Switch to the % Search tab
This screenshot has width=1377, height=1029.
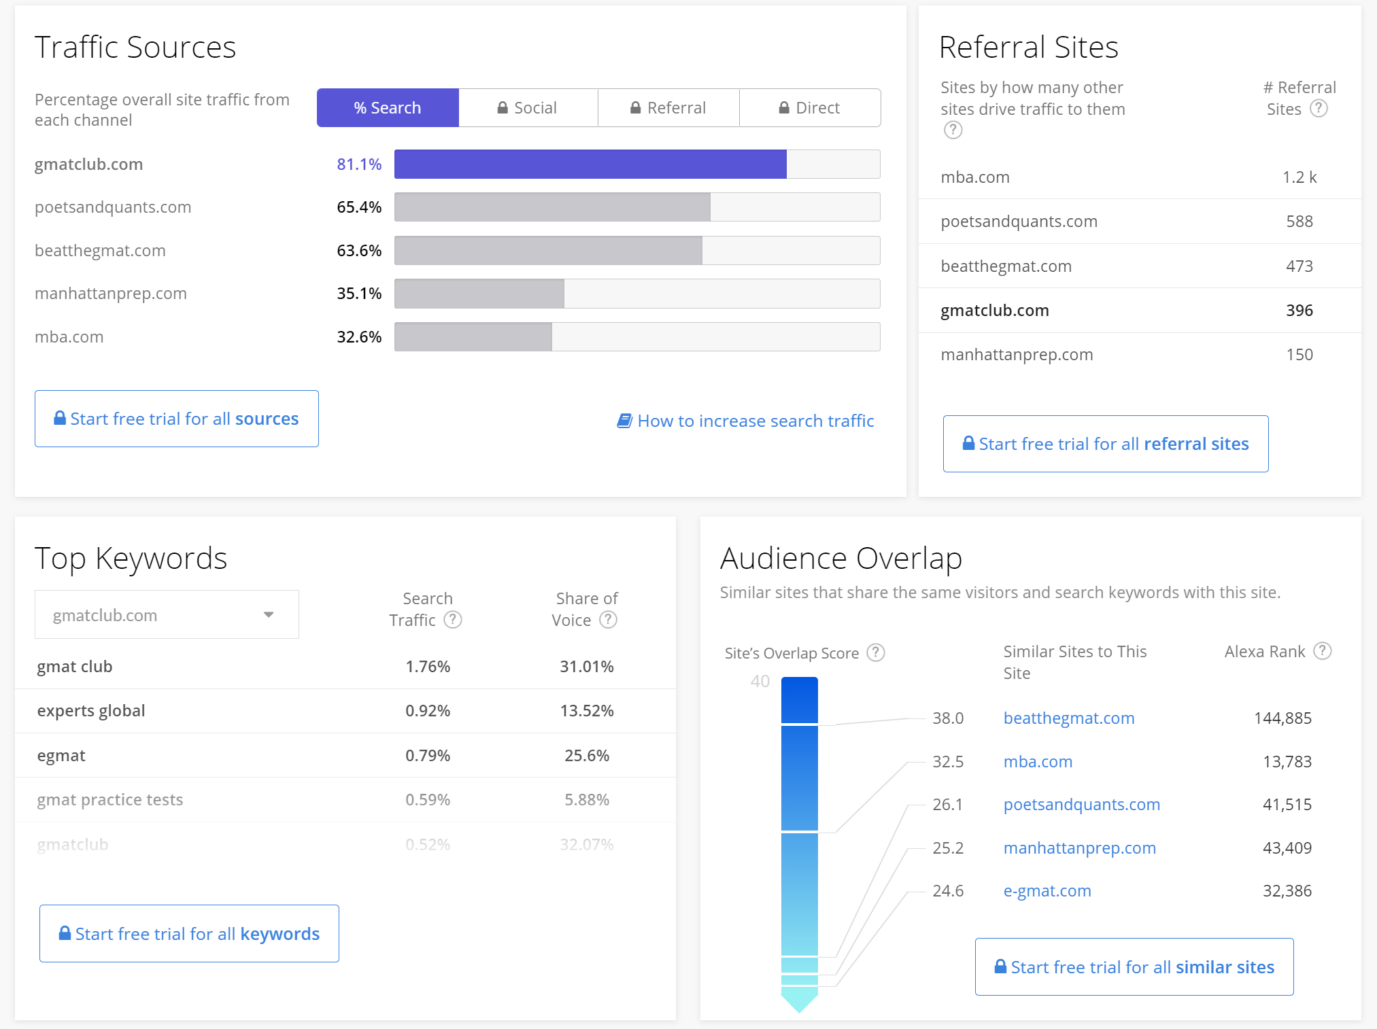388,108
